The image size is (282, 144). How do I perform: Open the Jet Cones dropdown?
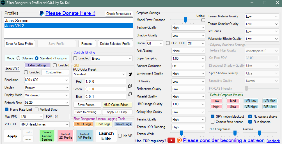pyautogui.click(x=262, y=31)
